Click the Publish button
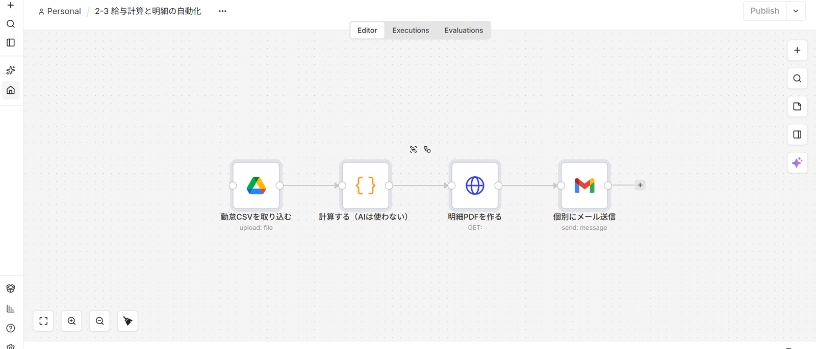The height and width of the screenshot is (349, 816). [764, 11]
